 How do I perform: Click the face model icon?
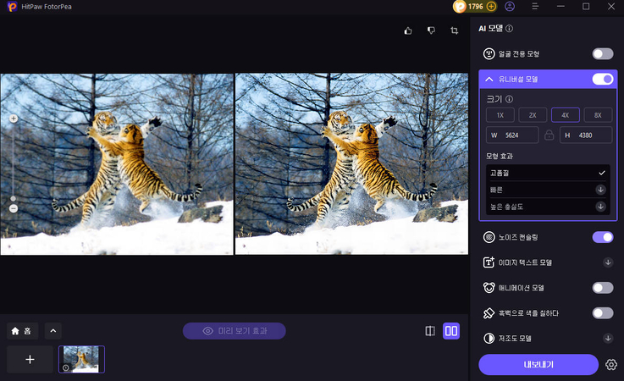point(489,53)
